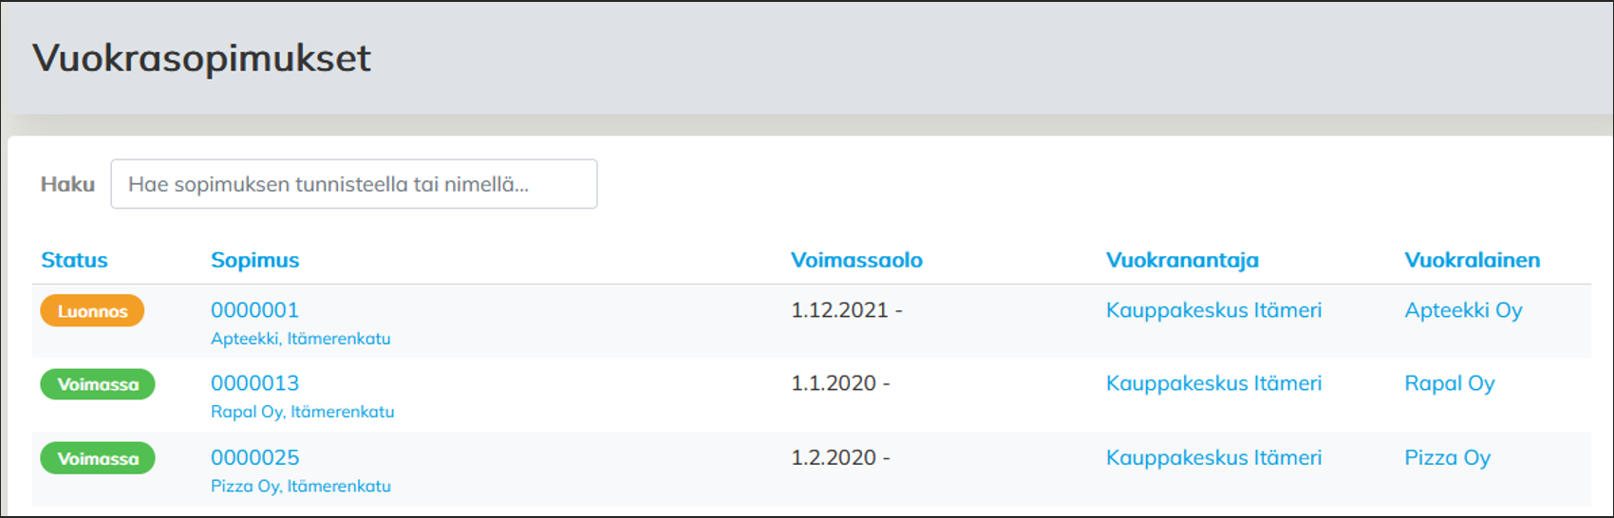Open contract number 0000025
This screenshot has width=1614, height=518.
pos(254,457)
